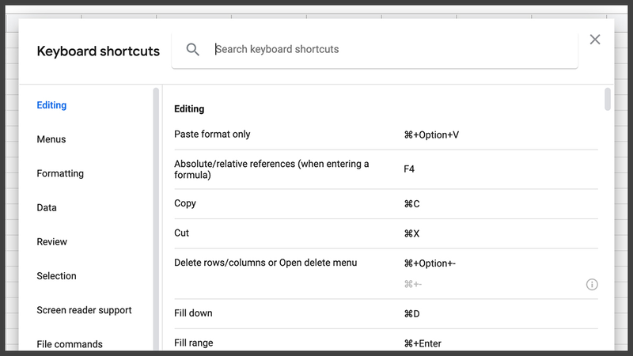Click the Keyboard shortcuts dialog title
The width and height of the screenshot is (633, 356).
(x=98, y=51)
